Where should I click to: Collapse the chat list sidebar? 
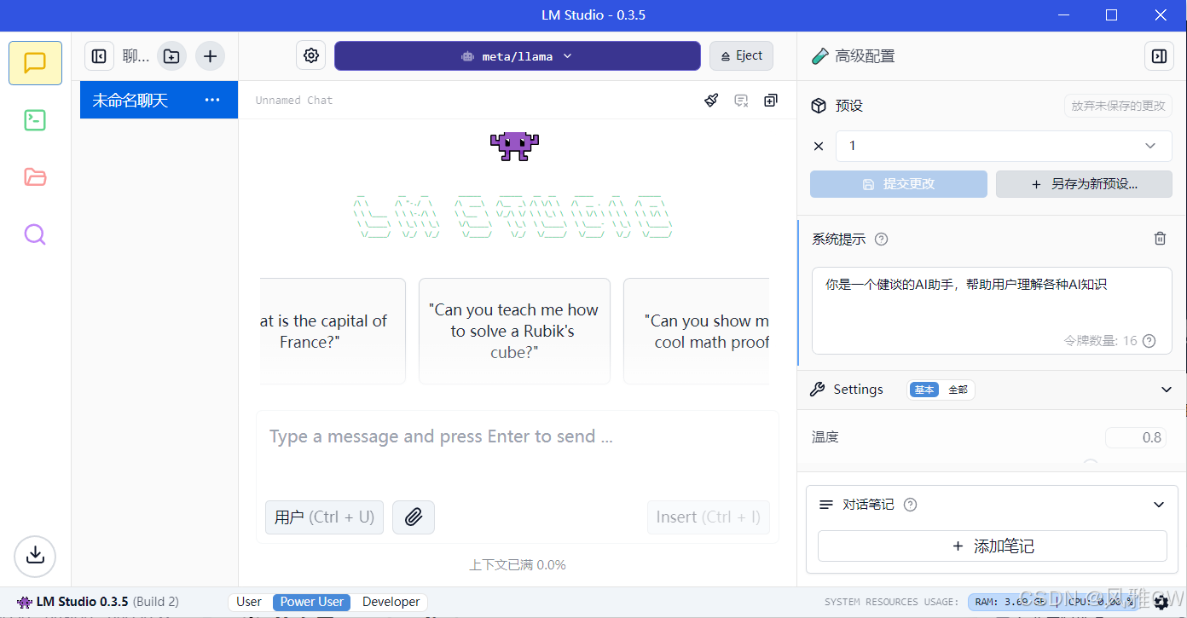99,56
